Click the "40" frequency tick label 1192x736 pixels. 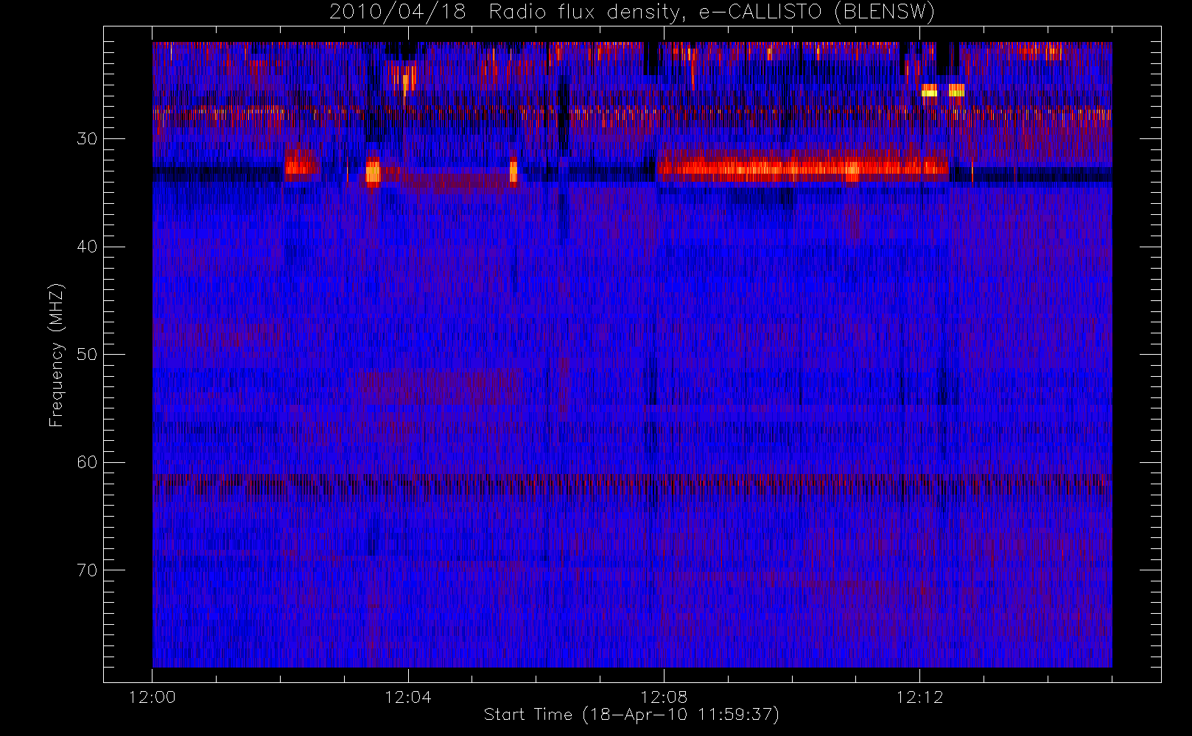click(x=87, y=247)
